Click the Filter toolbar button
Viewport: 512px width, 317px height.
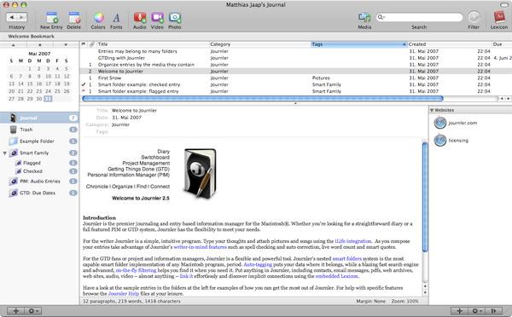(474, 17)
